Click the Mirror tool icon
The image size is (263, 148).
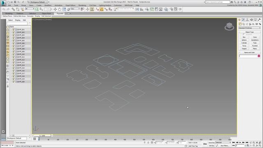137,9
